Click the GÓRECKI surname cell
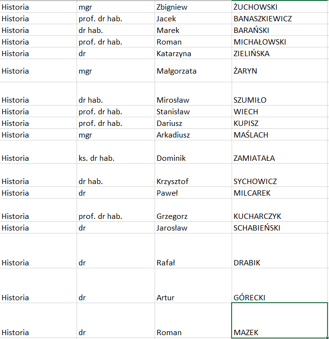The image size is (329, 339). [250, 298]
